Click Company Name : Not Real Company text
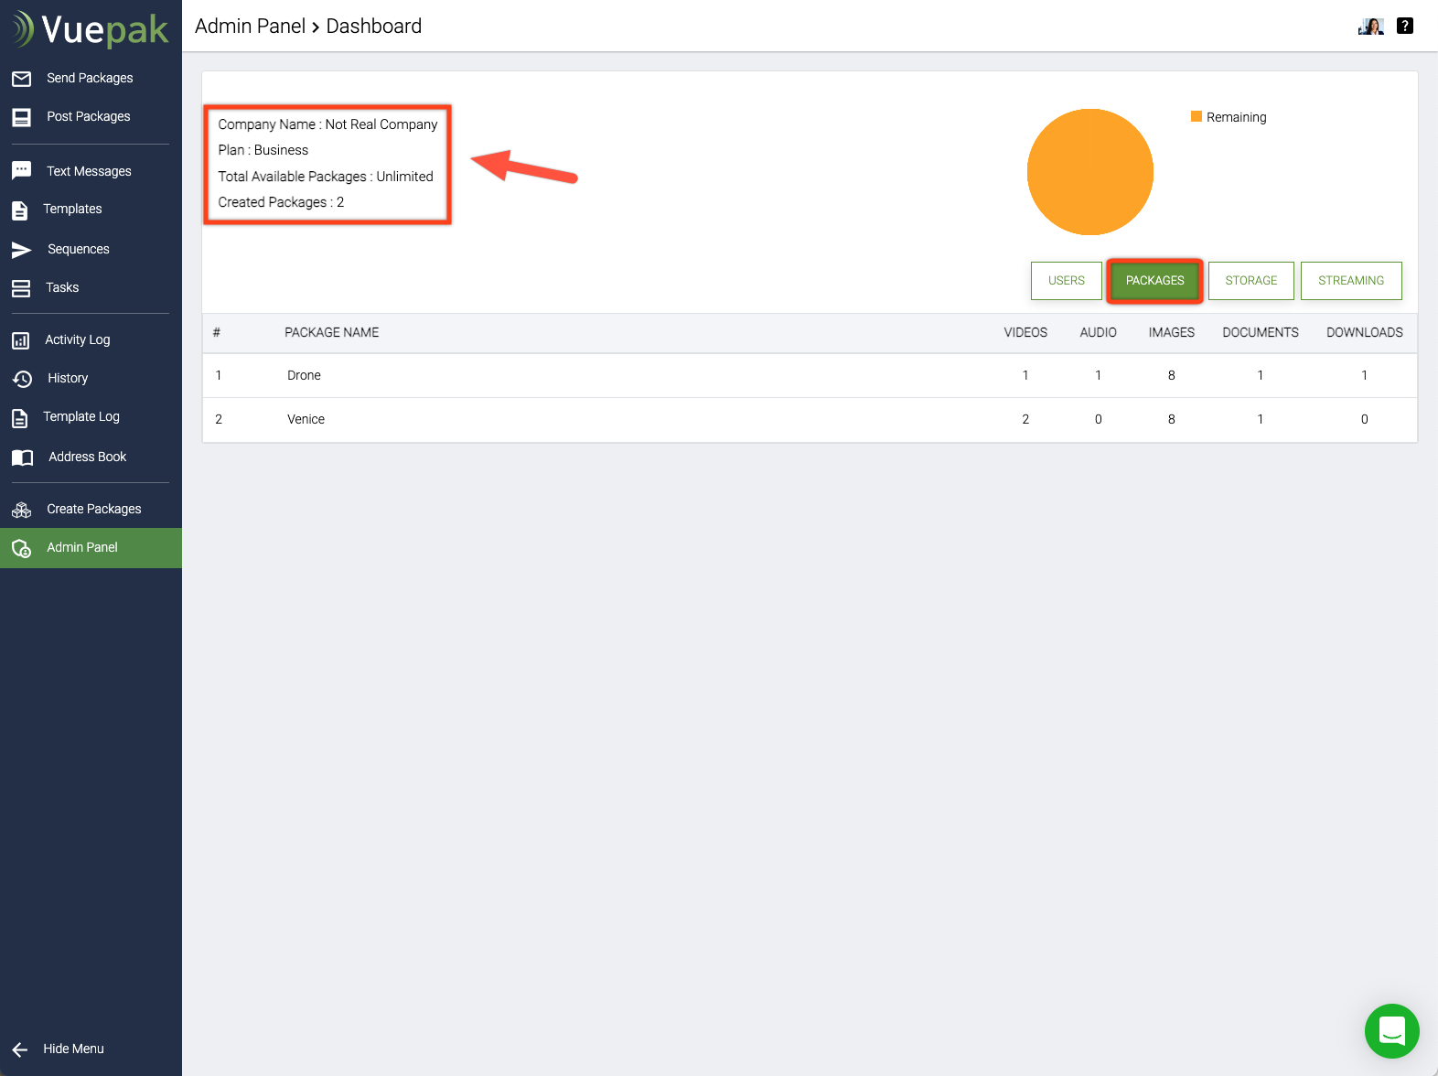 (x=327, y=124)
